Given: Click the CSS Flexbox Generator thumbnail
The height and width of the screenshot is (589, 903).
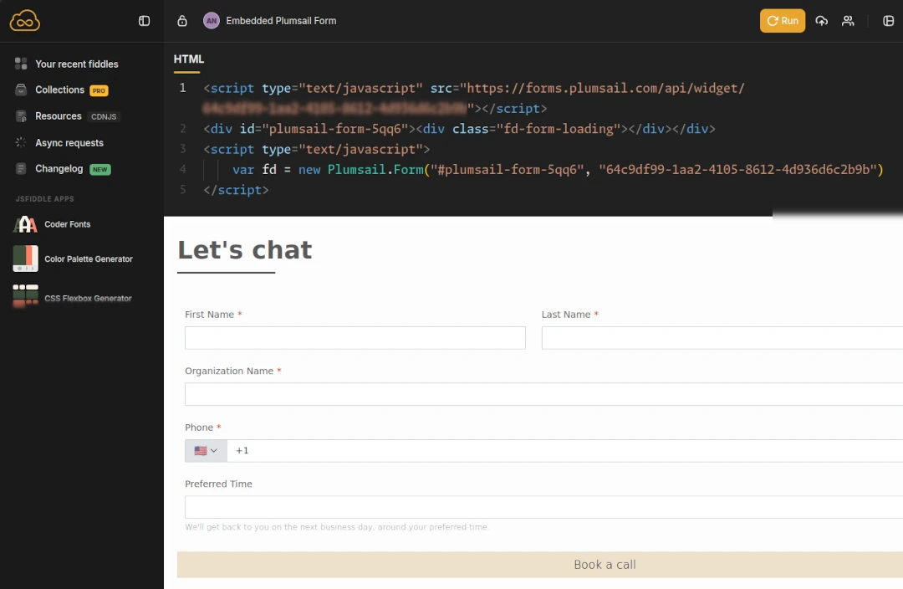Looking at the screenshot, I should pyautogui.click(x=25, y=296).
